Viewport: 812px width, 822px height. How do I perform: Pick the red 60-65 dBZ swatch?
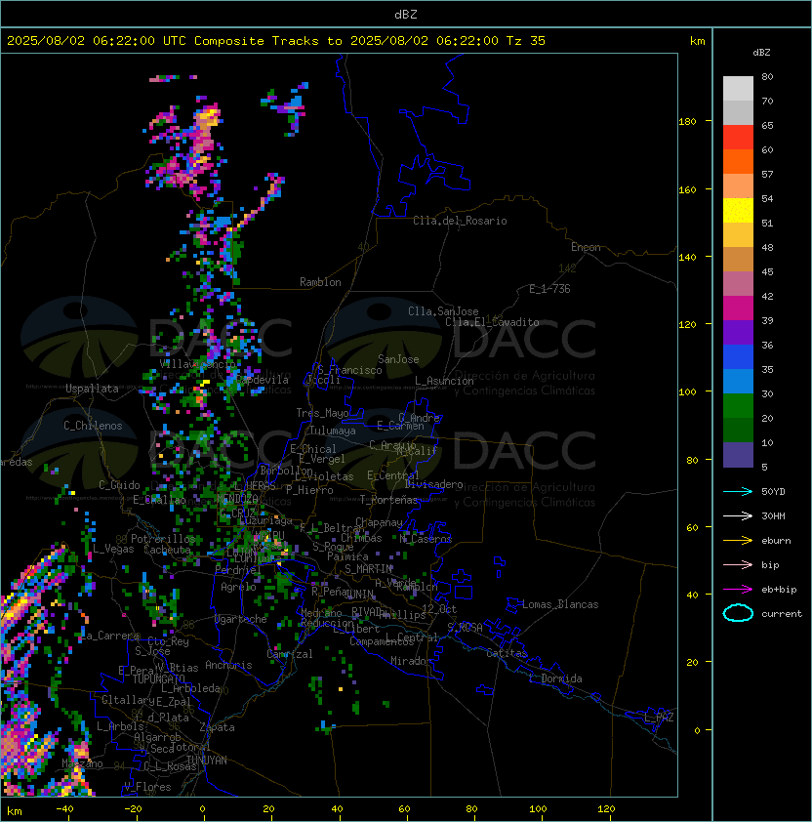(738, 138)
